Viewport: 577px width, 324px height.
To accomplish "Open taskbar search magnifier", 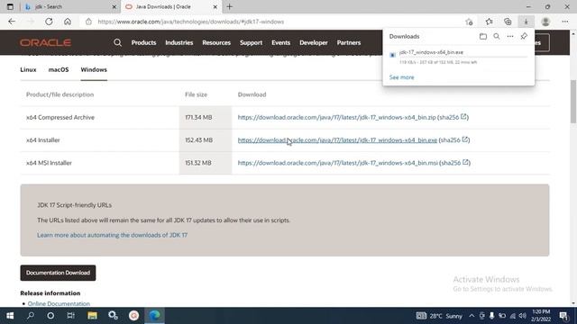I will click(31, 316).
